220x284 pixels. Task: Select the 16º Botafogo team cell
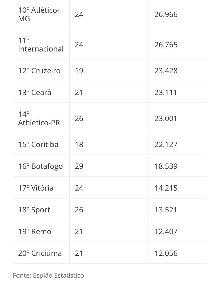40,166
